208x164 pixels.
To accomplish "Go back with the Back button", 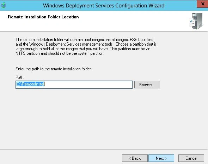I will [x=135, y=158].
